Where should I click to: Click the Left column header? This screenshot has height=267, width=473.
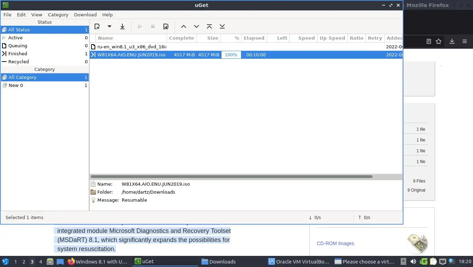point(278,38)
